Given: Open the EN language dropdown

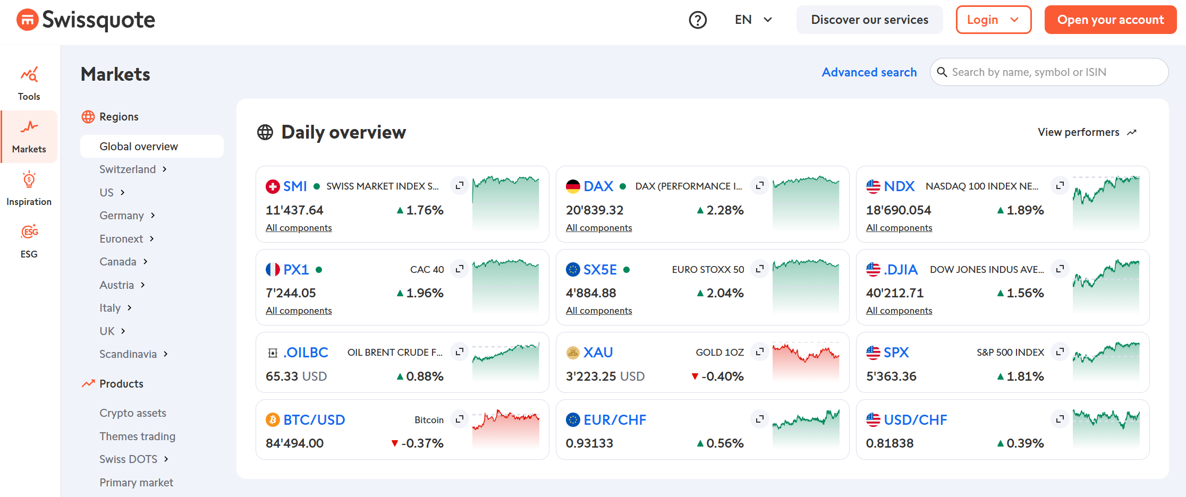Looking at the screenshot, I should click(x=753, y=20).
